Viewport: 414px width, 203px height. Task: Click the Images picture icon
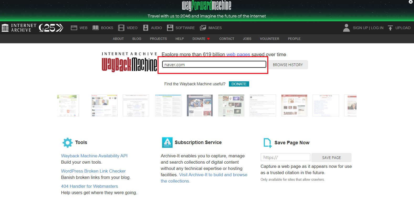pos(203,28)
